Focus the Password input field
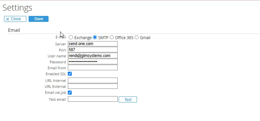 click(93, 62)
